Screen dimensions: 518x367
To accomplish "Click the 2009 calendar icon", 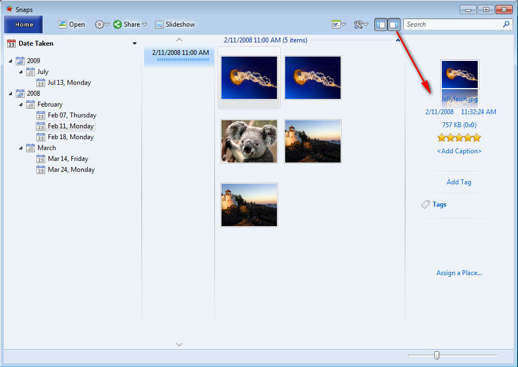I will click(20, 61).
